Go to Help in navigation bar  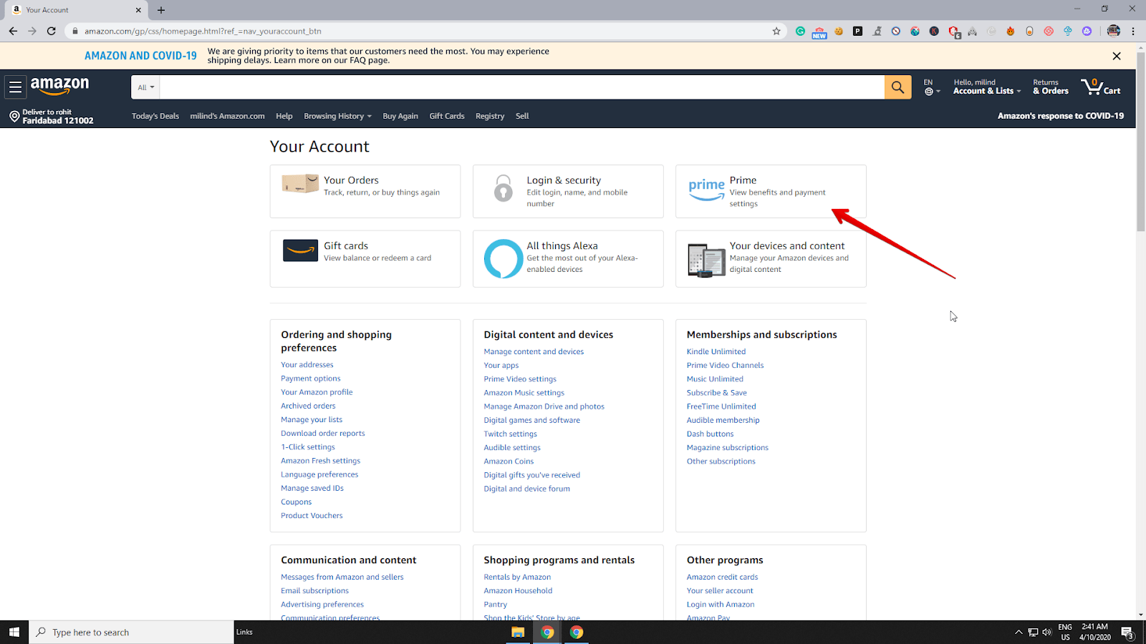284,116
